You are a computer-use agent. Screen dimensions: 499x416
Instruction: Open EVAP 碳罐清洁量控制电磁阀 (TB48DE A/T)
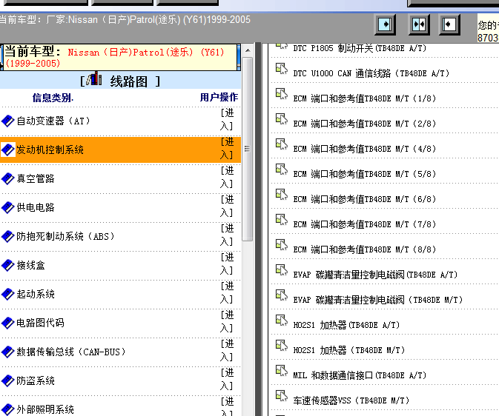(375, 275)
